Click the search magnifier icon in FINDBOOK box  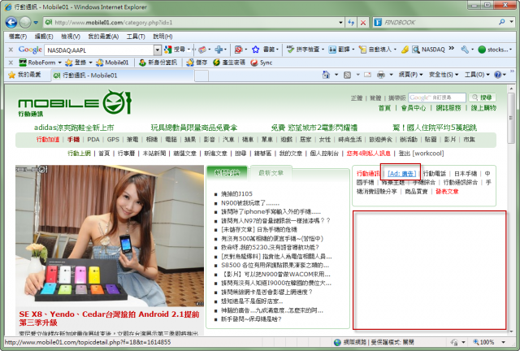502,22
